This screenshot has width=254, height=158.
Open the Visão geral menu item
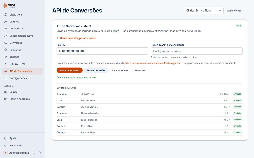[x=22, y=14]
